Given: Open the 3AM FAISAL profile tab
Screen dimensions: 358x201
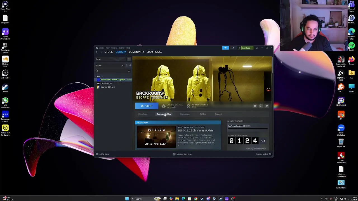Looking at the screenshot, I should coord(155,52).
